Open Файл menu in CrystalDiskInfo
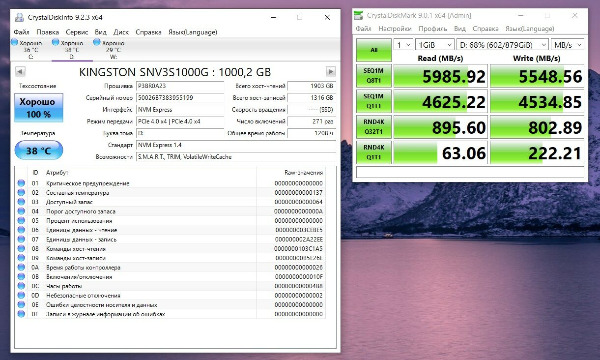600x360 pixels. coord(22,32)
